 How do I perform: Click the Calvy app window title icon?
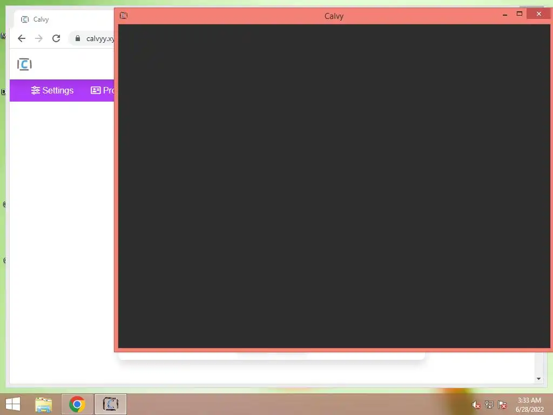click(124, 15)
